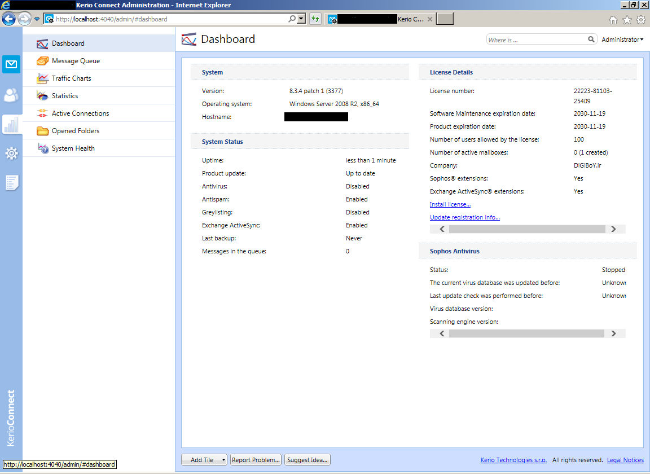Follow the Install license link
Image resolution: width=650 pixels, height=474 pixels.
point(450,204)
